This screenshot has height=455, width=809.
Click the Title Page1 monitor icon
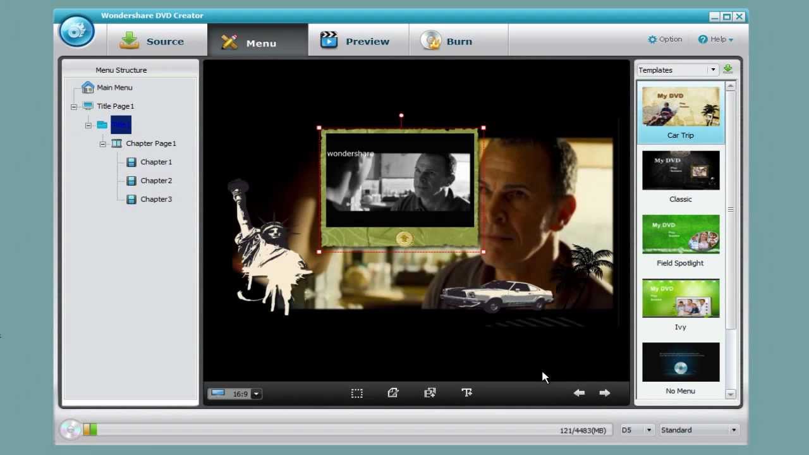pos(88,106)
